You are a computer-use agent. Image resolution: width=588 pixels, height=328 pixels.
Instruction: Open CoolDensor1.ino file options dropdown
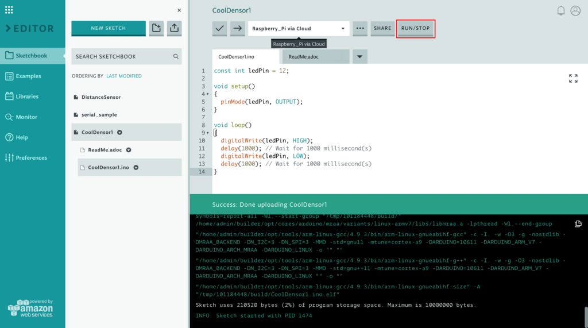(136, 168)
